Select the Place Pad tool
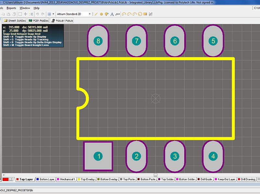 [x=101, y=14]
